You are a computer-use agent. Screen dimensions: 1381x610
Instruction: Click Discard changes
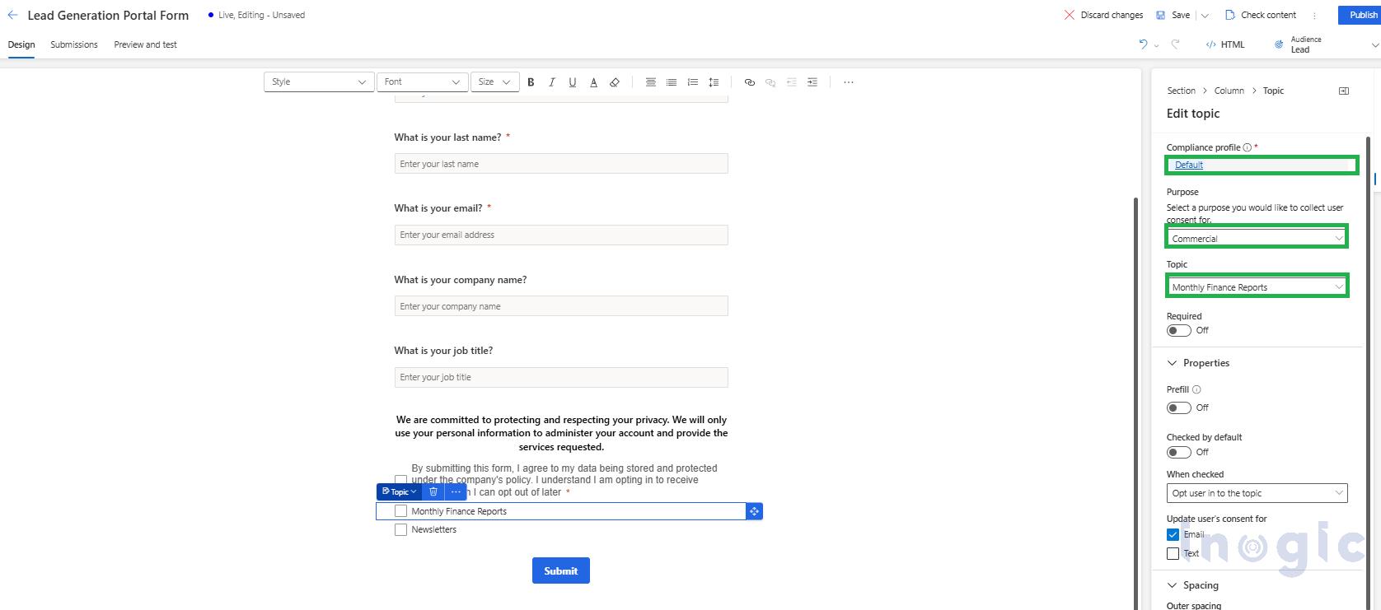(x=1103, y=15)
